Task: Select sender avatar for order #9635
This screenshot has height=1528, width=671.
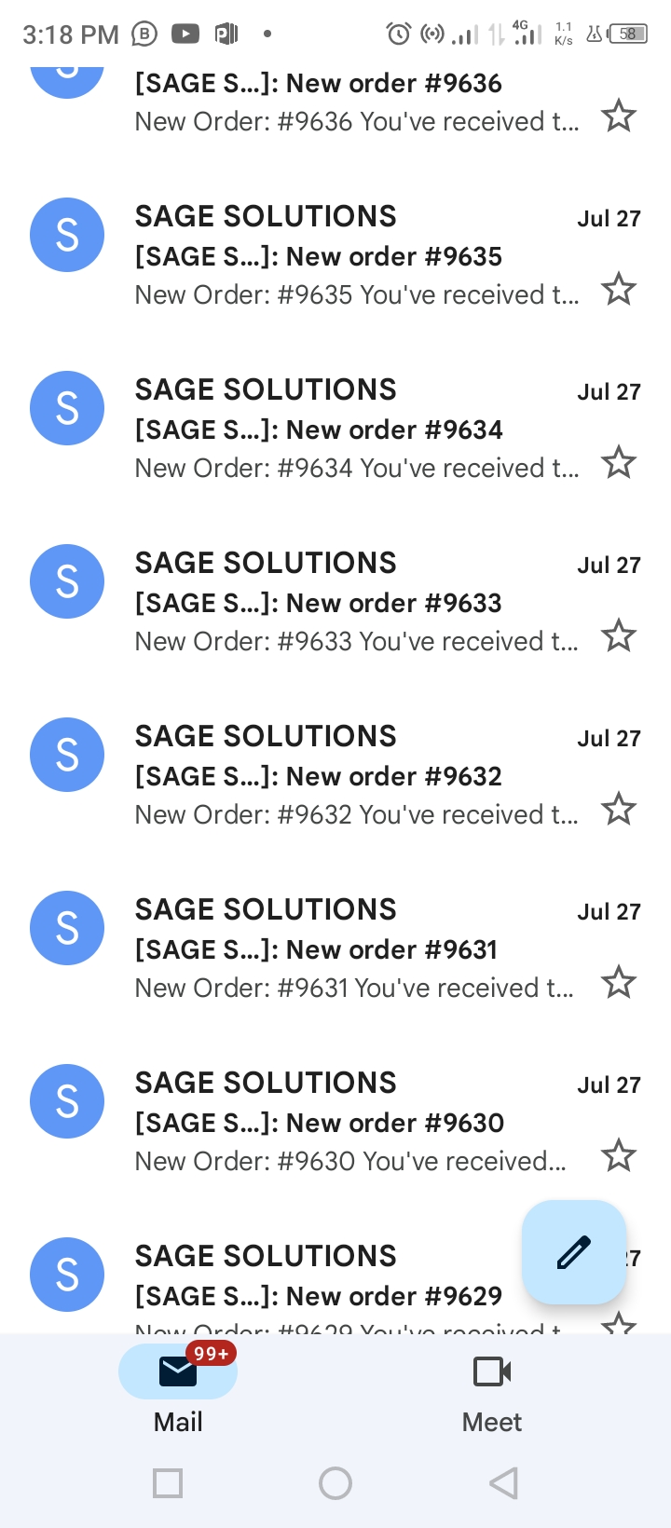Action: pyautogui.click(x=67, y=235)
